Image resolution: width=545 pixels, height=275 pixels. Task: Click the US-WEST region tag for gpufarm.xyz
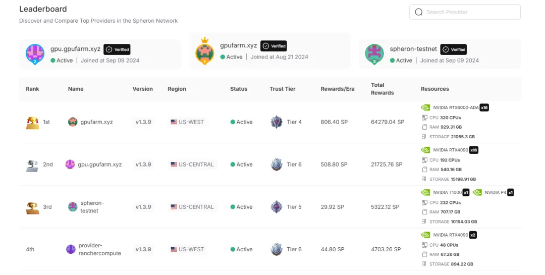187,122
